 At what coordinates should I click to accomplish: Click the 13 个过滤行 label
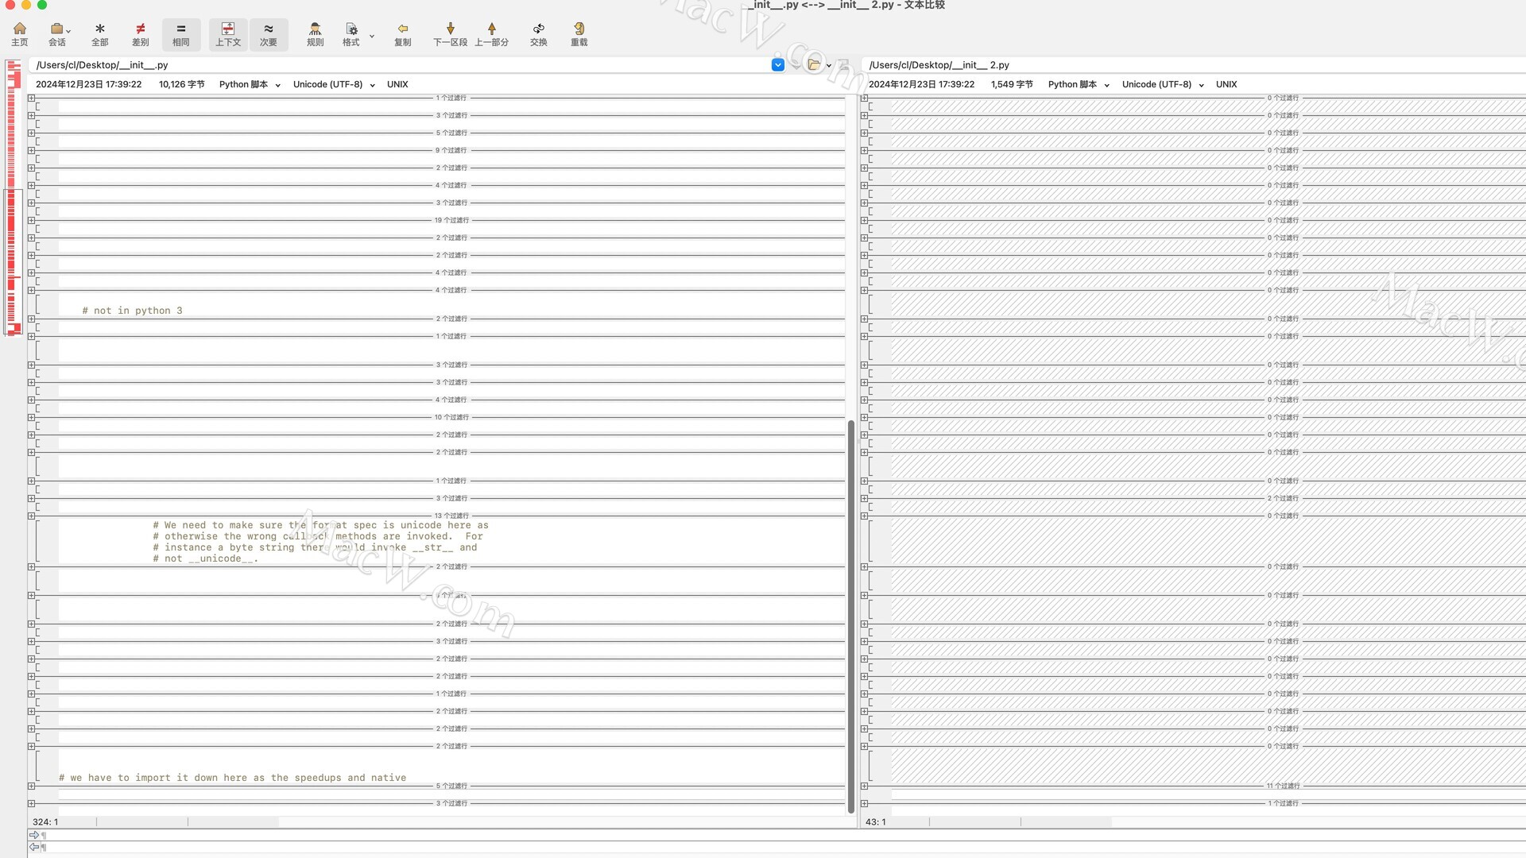[451, 516]
